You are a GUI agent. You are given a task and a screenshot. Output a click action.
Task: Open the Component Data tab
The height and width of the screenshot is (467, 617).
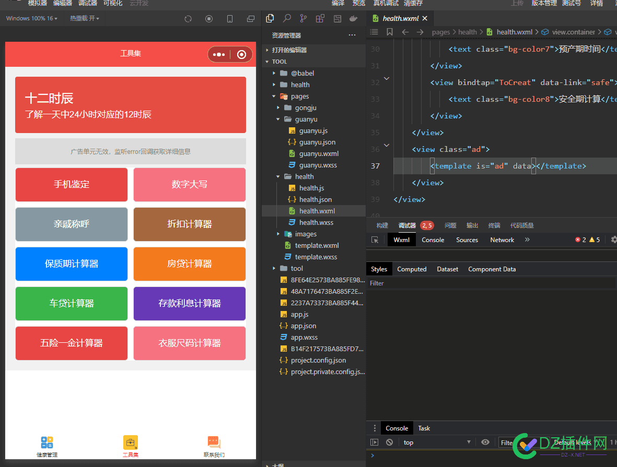click(492, 269)
